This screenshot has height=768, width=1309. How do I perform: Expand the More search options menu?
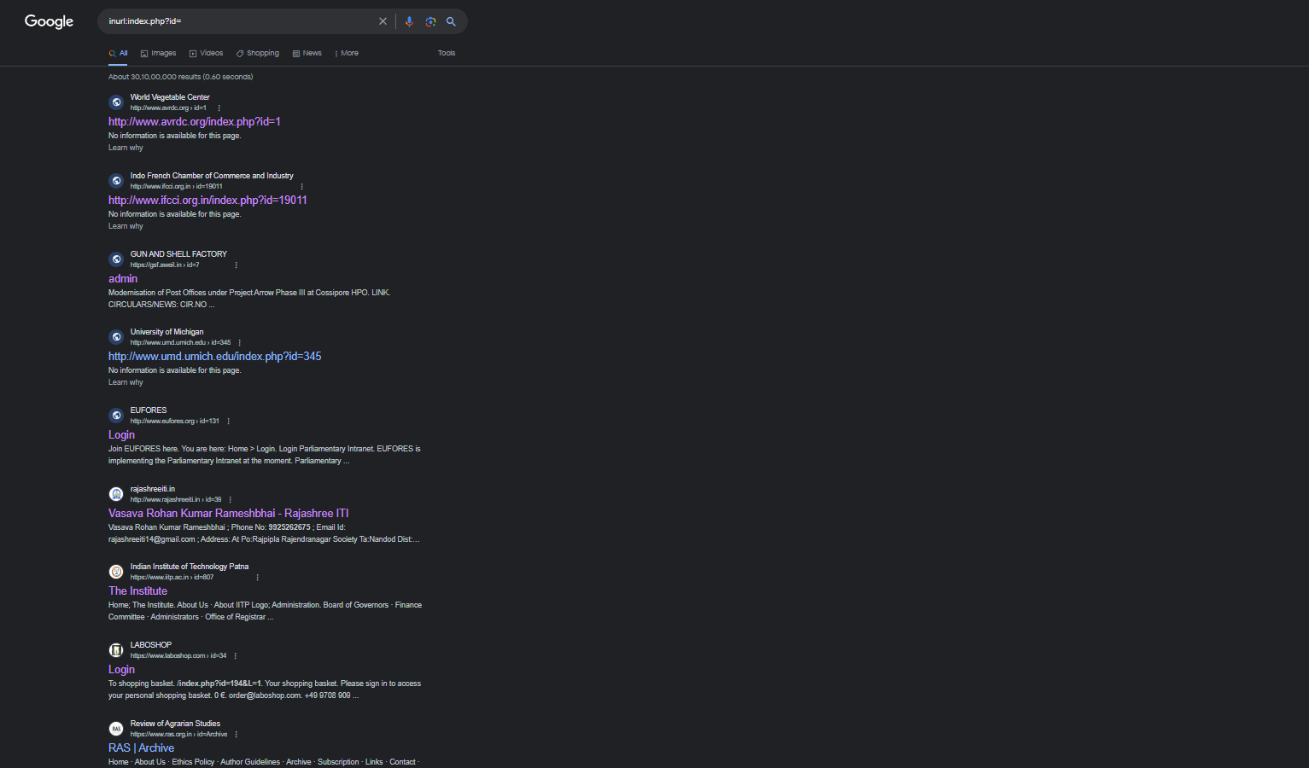(347, 53)
